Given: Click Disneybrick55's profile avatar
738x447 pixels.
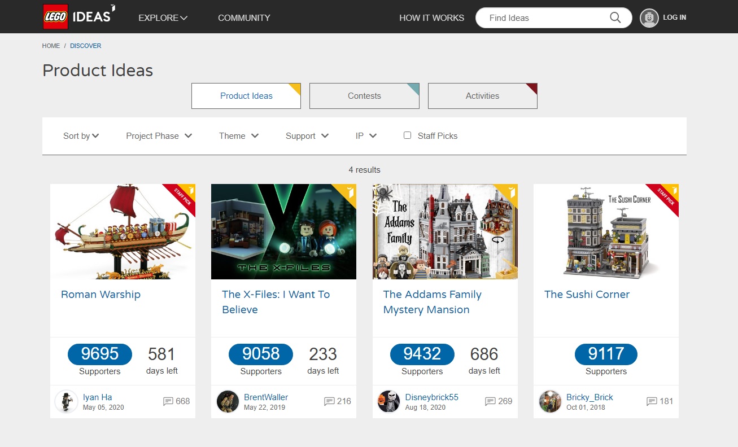Looking at the screenshot, I should [388, 401].
